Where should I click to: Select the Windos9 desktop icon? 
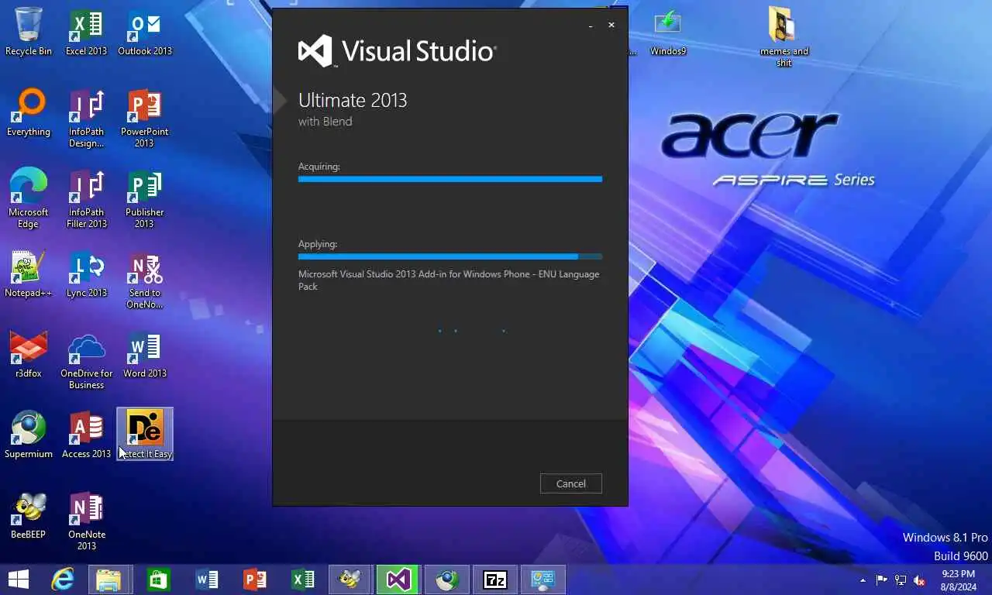[667, 32]
